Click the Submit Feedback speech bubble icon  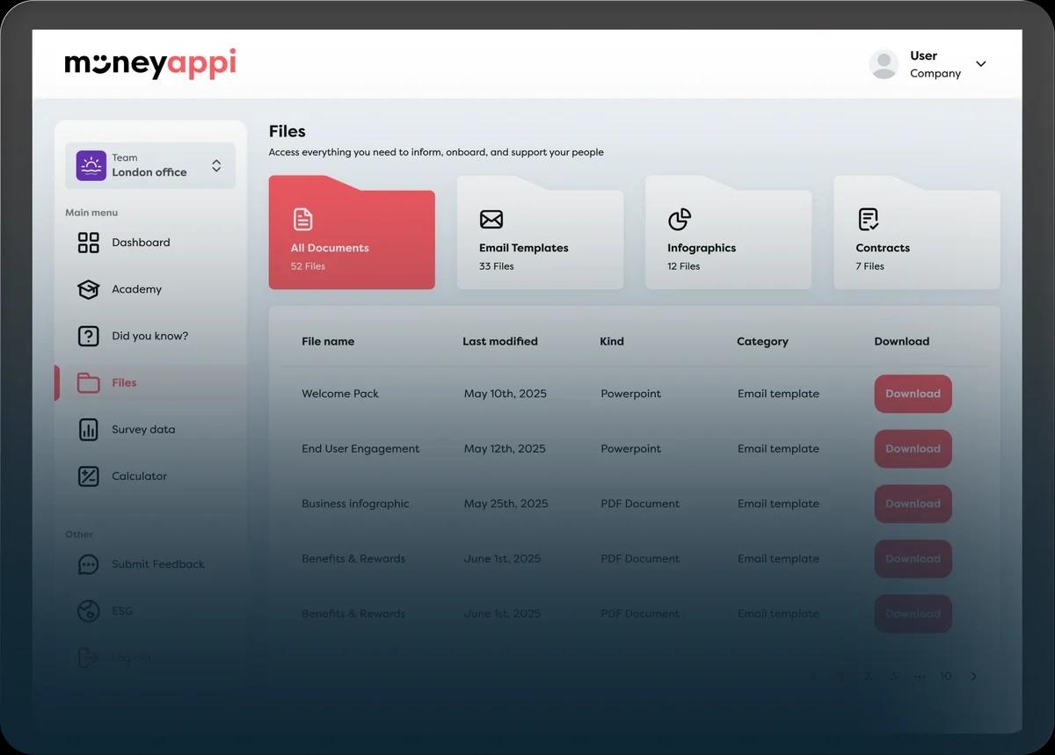[x=89, y=564]
